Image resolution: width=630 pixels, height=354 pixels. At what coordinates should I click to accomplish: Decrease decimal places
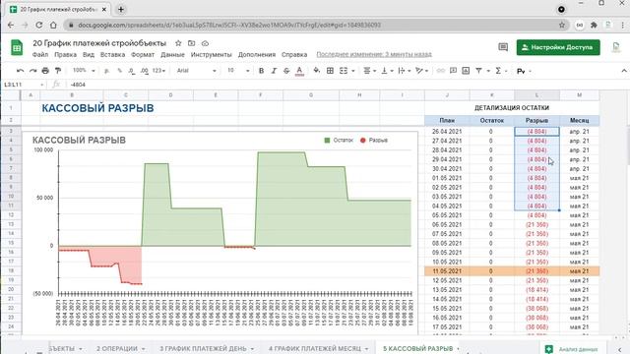(132, 71)
